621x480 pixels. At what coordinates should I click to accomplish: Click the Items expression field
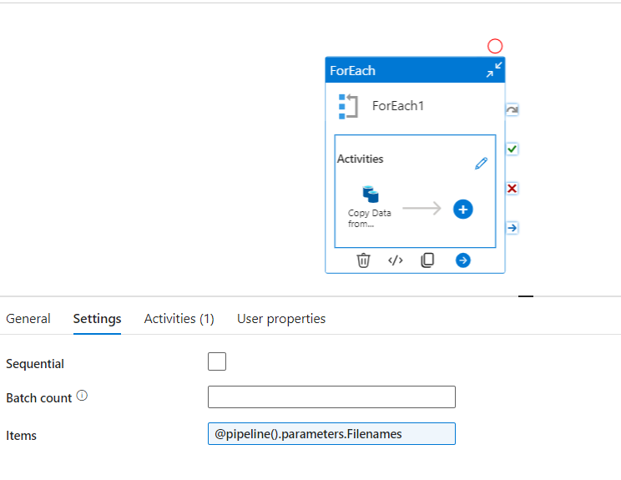331,434
